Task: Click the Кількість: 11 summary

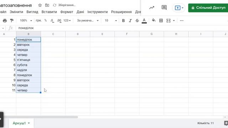Action: pos(206,123)
